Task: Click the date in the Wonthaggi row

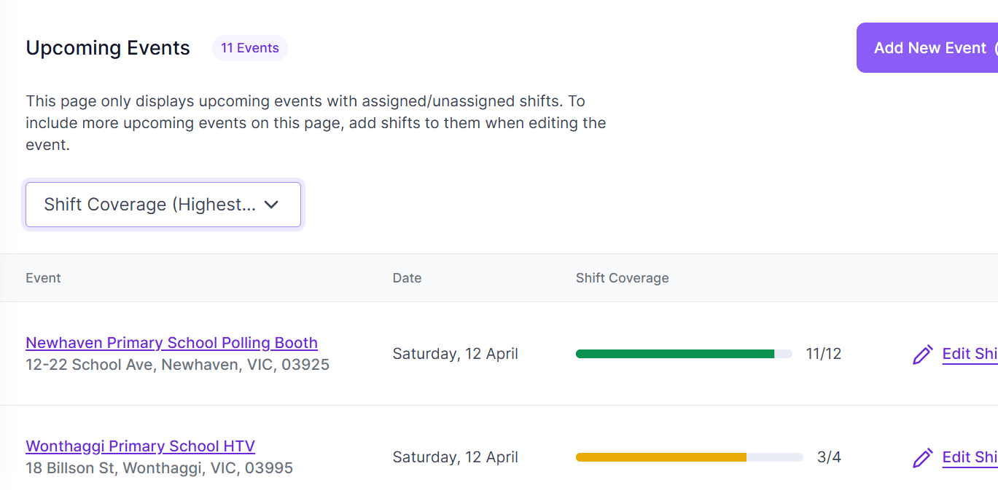Action: coord(455,457)
